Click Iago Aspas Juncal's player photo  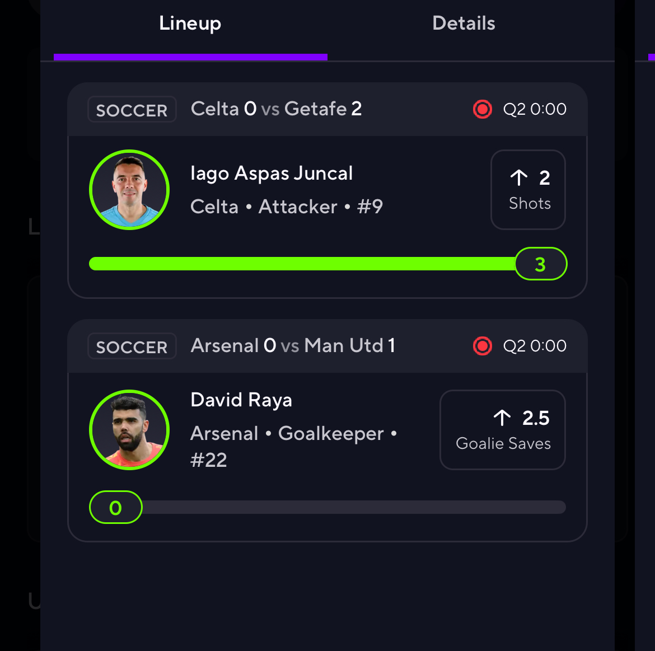point(129,190)
